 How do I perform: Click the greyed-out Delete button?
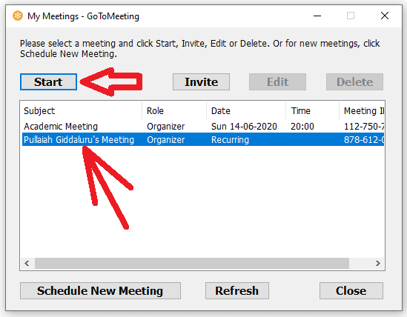click(x=354, y=82)
